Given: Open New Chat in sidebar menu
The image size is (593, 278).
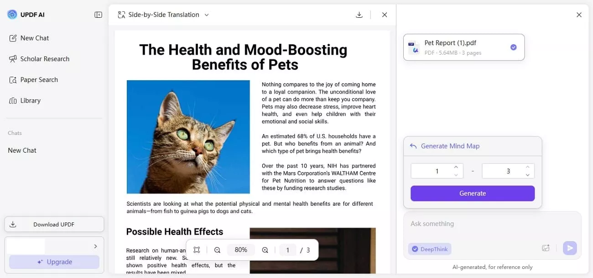Looking at the screenshot, I should (x=29, y=38).
